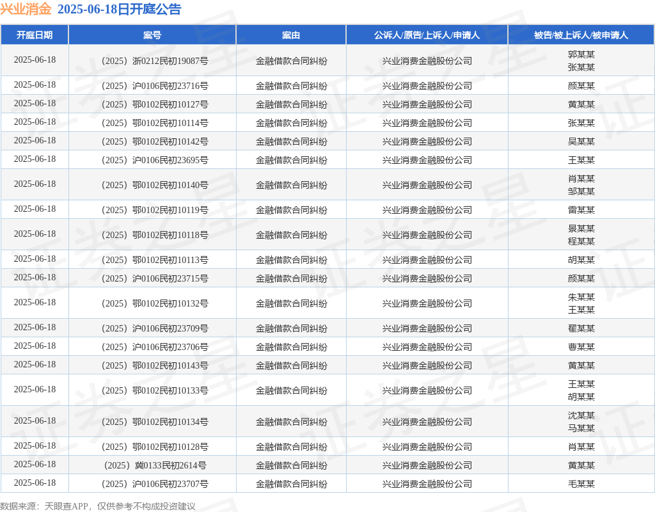Pick defendant name 程某某
655x512 pixels.
pyautogui.click(x=581, y=241)
